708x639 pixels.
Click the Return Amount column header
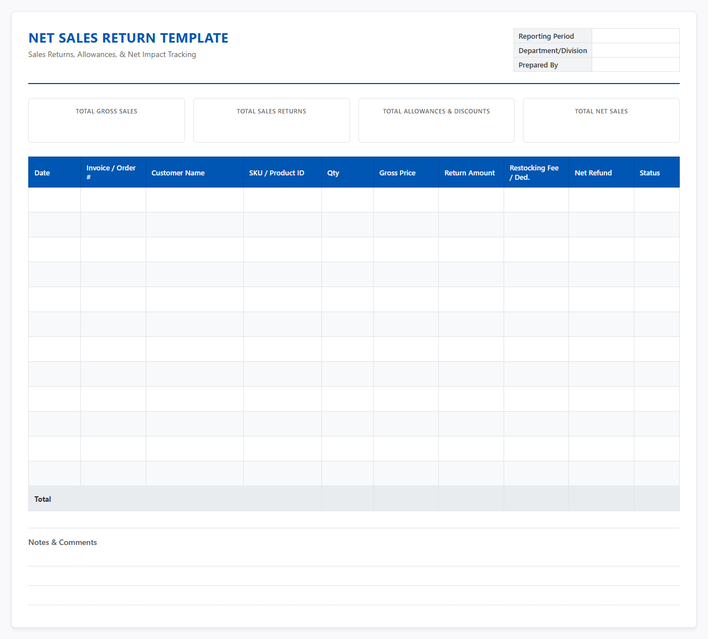click(x=471, y=173)
